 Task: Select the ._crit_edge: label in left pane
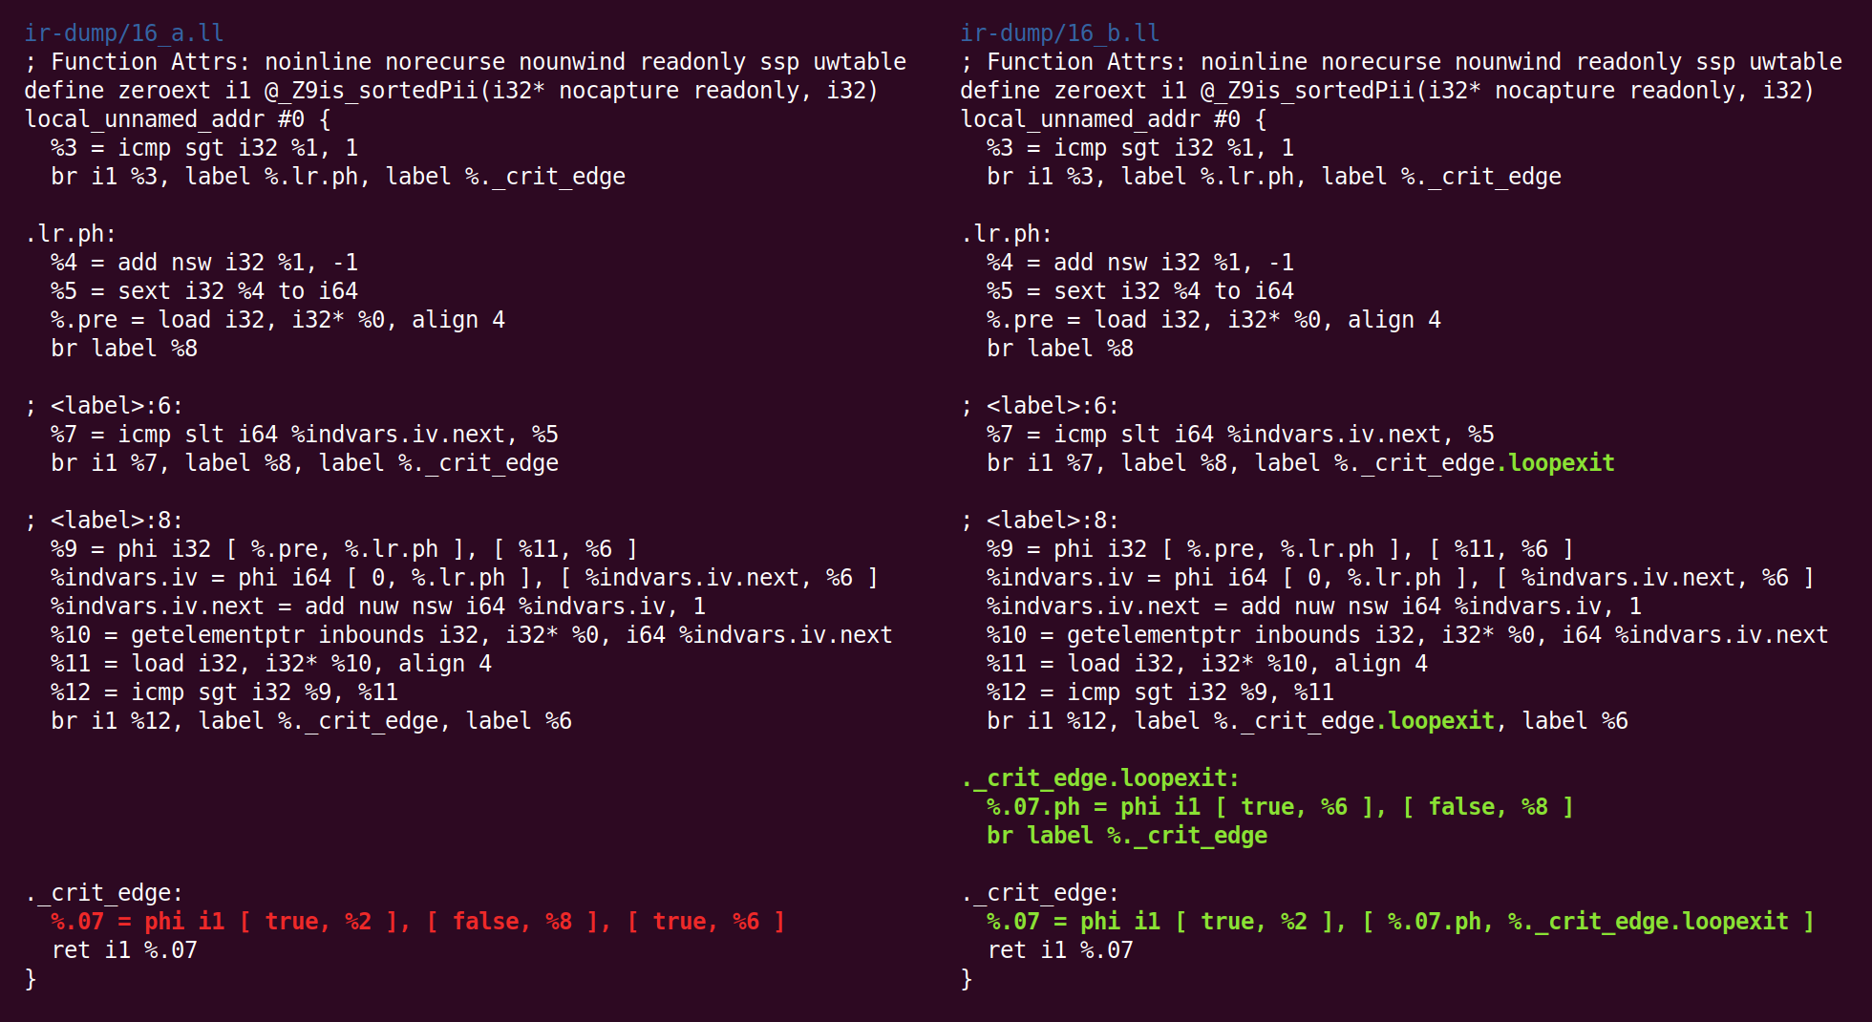pyautogui.click(x=104, y=893)
